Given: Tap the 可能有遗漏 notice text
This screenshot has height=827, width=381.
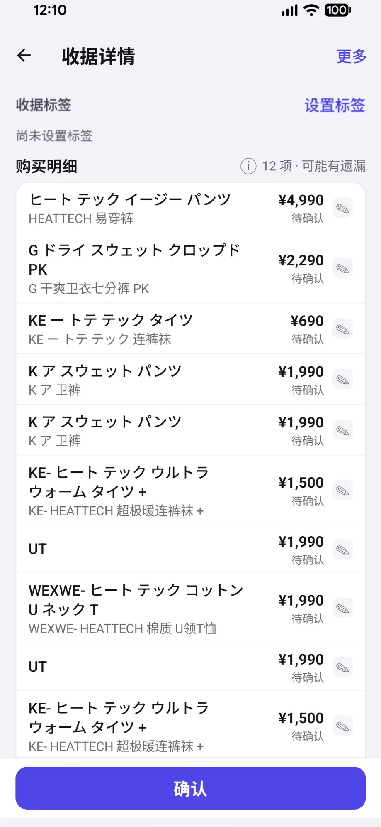Looking at the screenshot, I should point(334,166).
